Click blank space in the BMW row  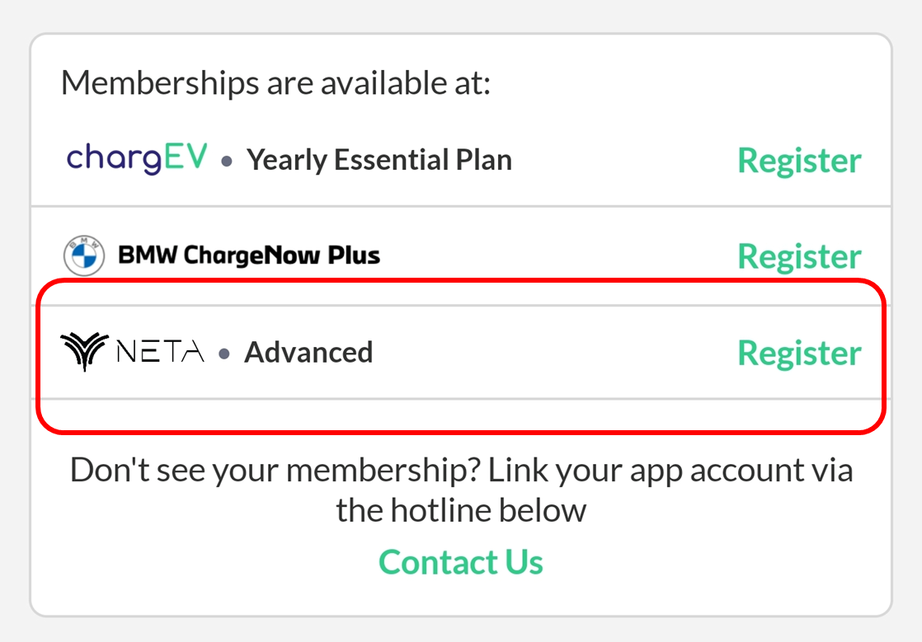(558, 256)
